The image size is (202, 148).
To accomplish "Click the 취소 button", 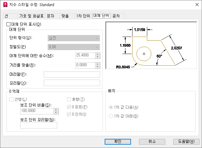I will [x=152, y=142].
